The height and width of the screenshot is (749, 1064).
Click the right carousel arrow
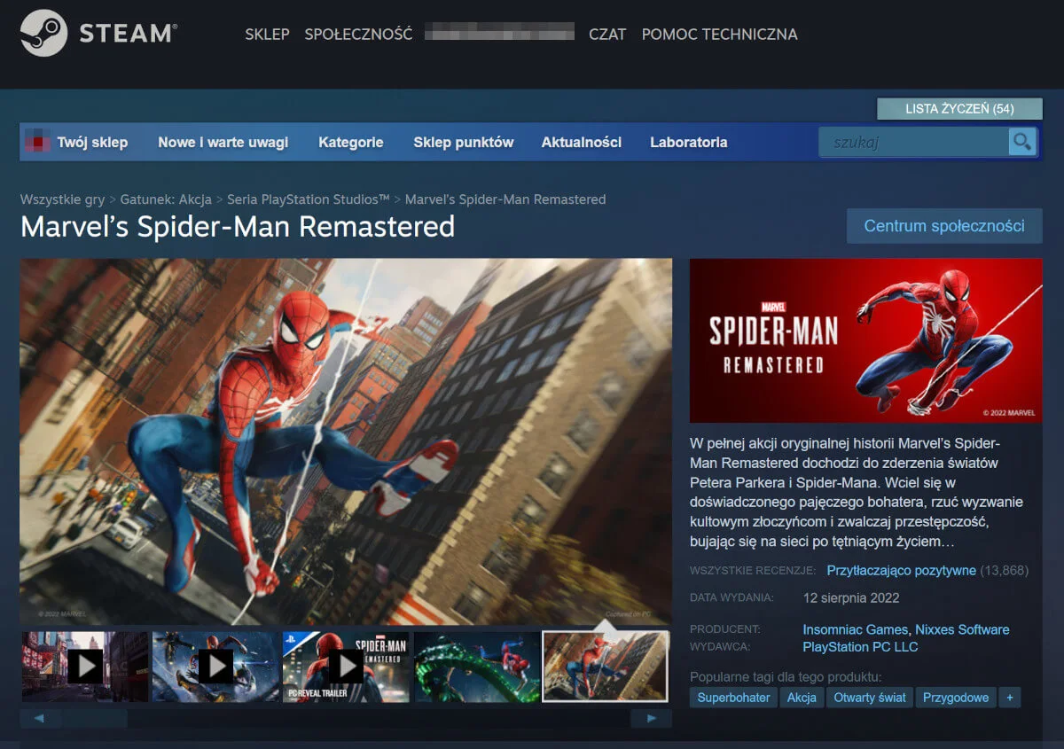point(651,718)
